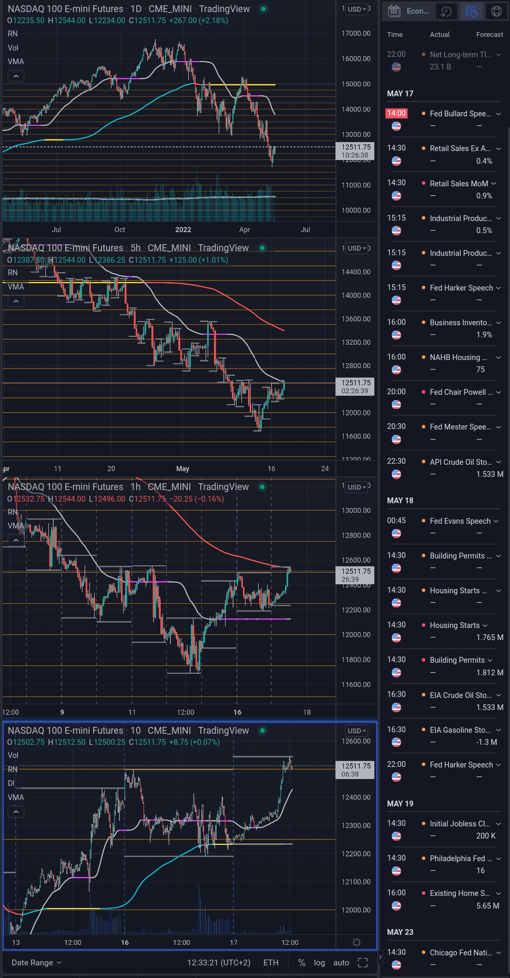This screenshot has width=510, height=978.
Task: Select the RN indicator on 1h chart
Action: (13, 512)
